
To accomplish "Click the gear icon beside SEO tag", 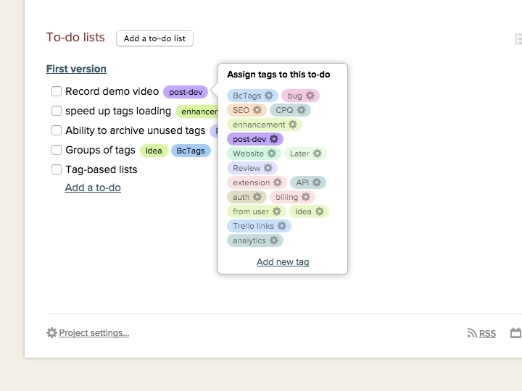I will (257, 110).
